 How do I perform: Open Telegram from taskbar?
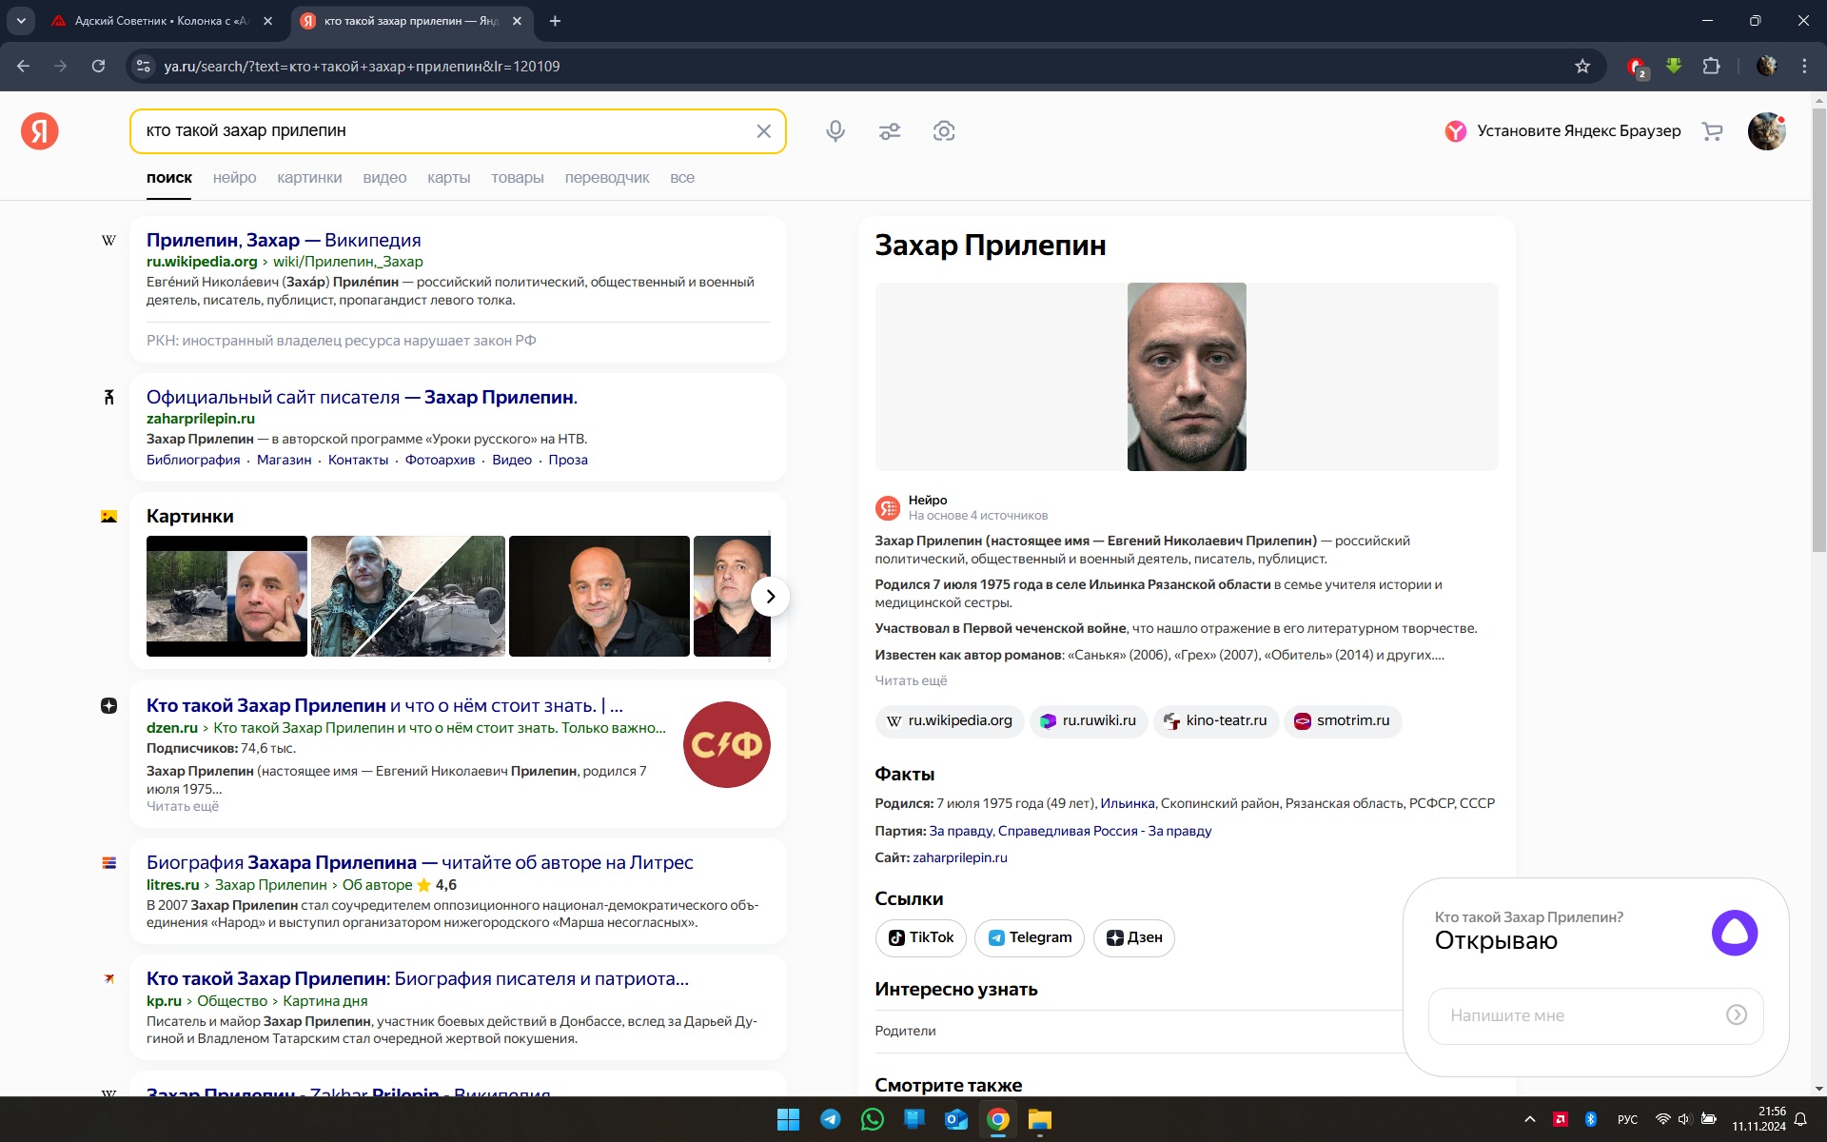click(x=831, y=1119)
